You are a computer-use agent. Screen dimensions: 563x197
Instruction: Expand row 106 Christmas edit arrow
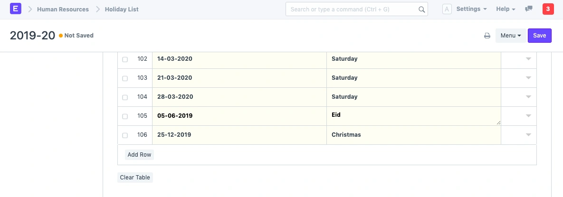point(528,135)
